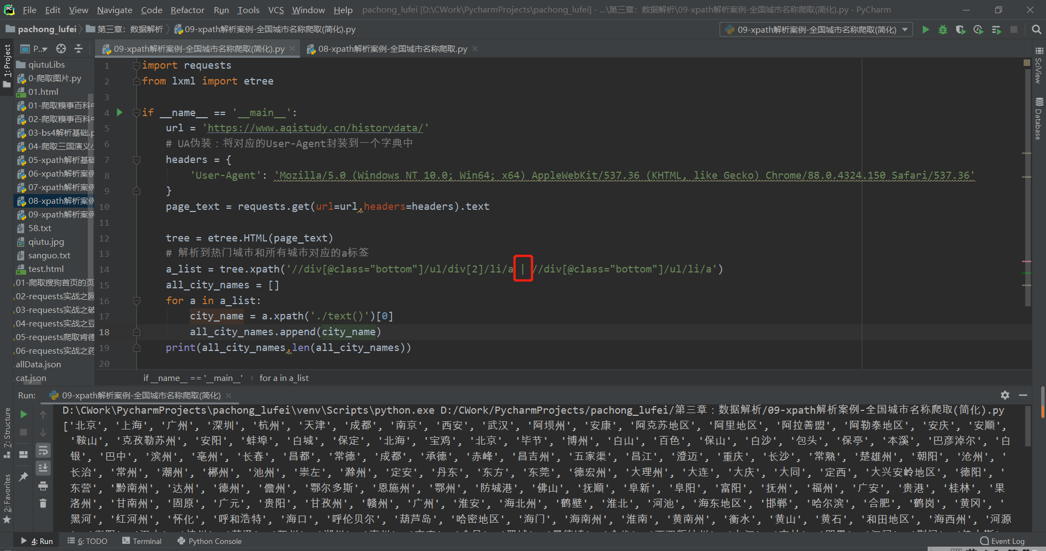Select test.html in project tree

[46, 269]
